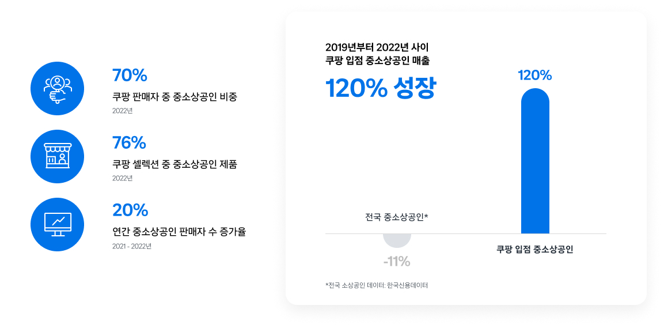Viewport: 664px width, 328px height.
Task: Click the 연간 중소상공인 판매자 수 증가율 text
Action: click(179, 232)
